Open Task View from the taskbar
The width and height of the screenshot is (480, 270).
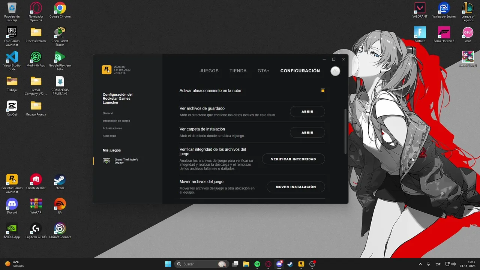coord(235,264)
